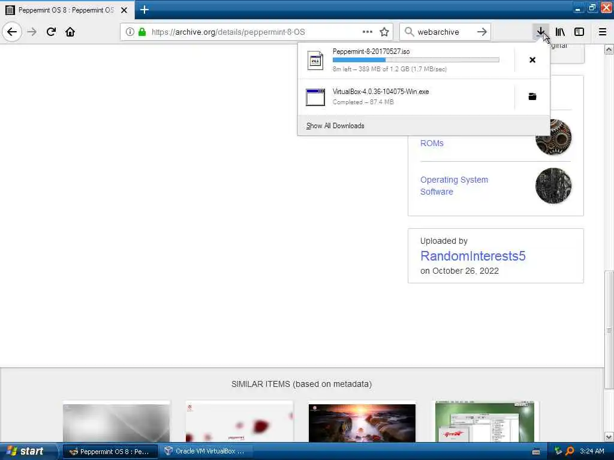Click the VirtualBox exe file icon
Viewport: 614px width, 460px height.
coord(315,97)
